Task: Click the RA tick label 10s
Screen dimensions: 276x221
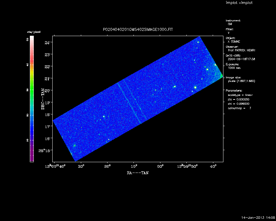Action: click(x=134, y=166)
